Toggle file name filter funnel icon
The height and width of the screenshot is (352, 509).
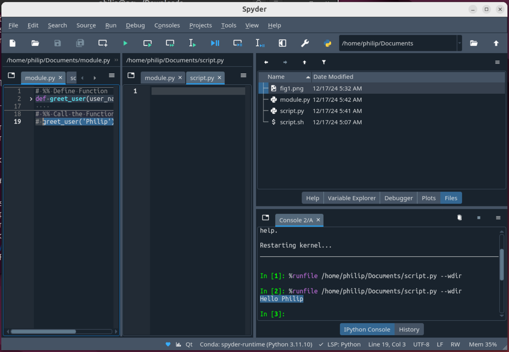[324, 62]
